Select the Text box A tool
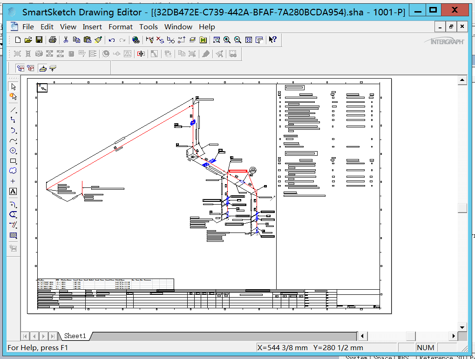475x359 pixels. click(13, 192)
